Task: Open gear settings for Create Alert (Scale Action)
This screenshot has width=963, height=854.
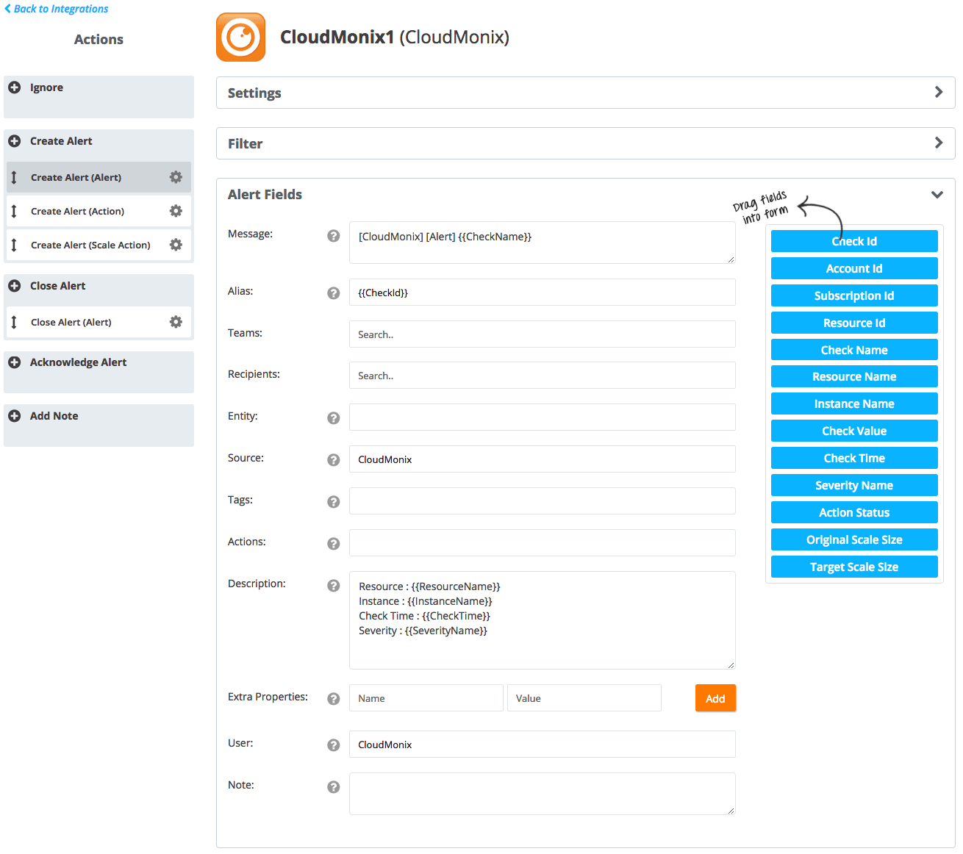Action: pyautogui.click(x=176, y=245)
